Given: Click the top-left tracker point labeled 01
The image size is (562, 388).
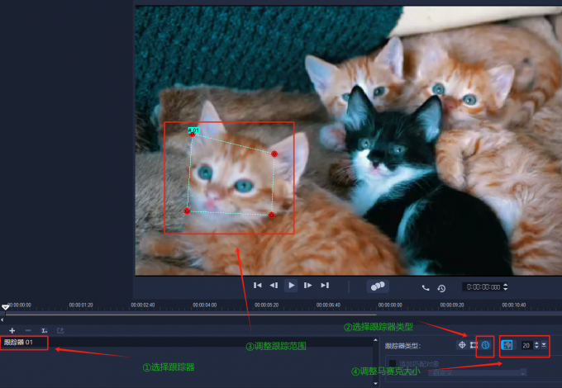Looking at the screenshot, I should pos(193,135).
